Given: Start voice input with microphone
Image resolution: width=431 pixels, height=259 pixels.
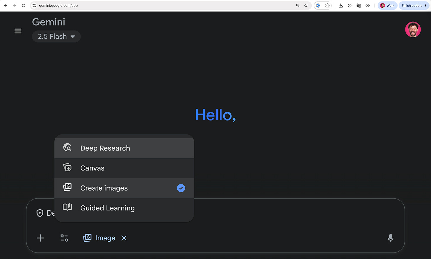Looking at the screenshot, I should tap(390, 238).
